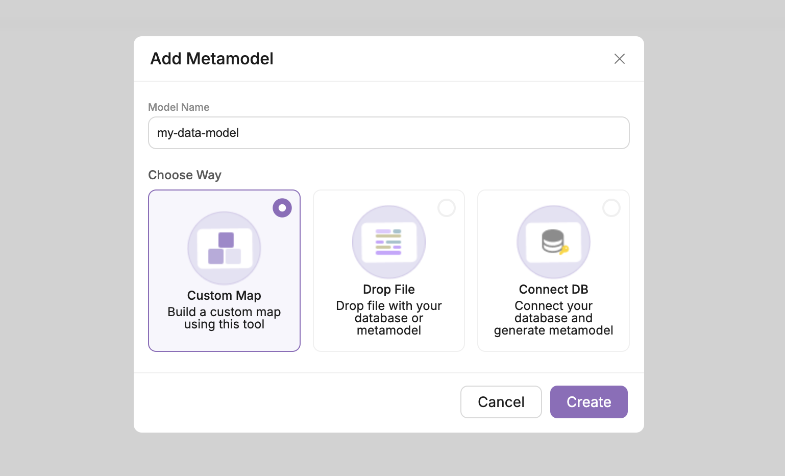This screenshot has height=476, width=785.
Task: Focus the Model Name input field
Action: coord(389,133)
